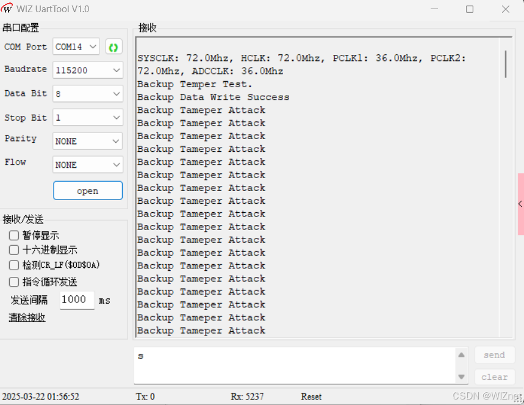Maximize the WIZ UartTool window
Screen dimensions: 524x405
pyautogui.click(x=470, y=9)
